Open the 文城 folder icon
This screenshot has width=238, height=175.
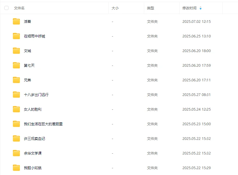pyautogui.click(x=16, y=51)
